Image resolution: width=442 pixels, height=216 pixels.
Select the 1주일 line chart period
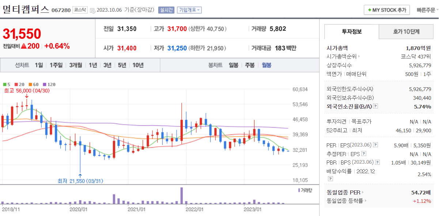click(56, 65)
